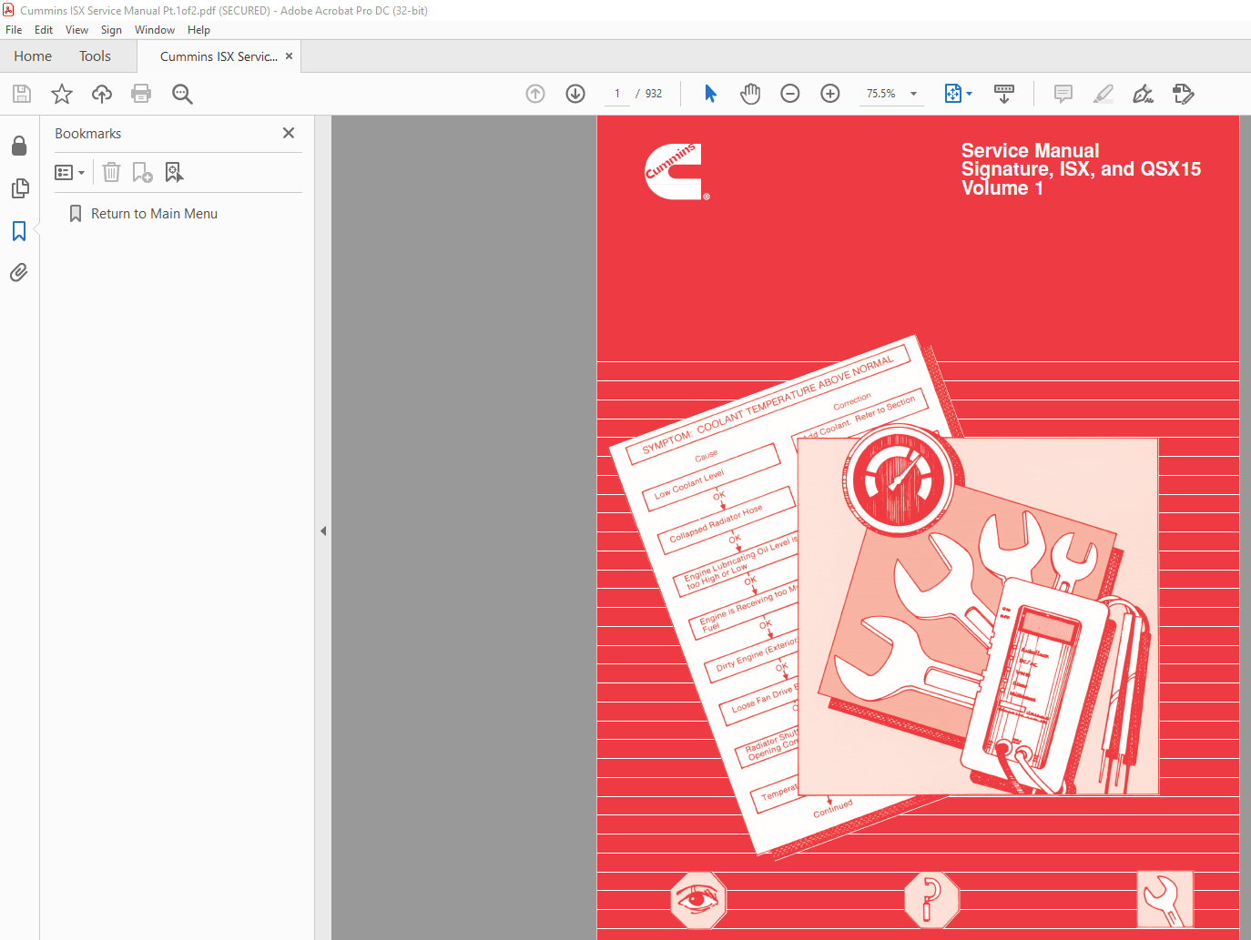Collapse the navigation pane with the side arrow
Image resolution: width=1251 pixels, height=940 pixels.
point(323,531)
